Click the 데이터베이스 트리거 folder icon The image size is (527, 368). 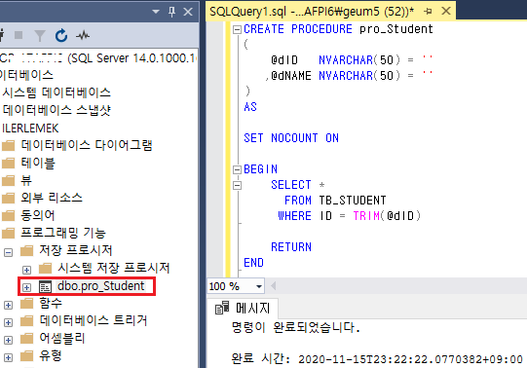coord(26,320)
